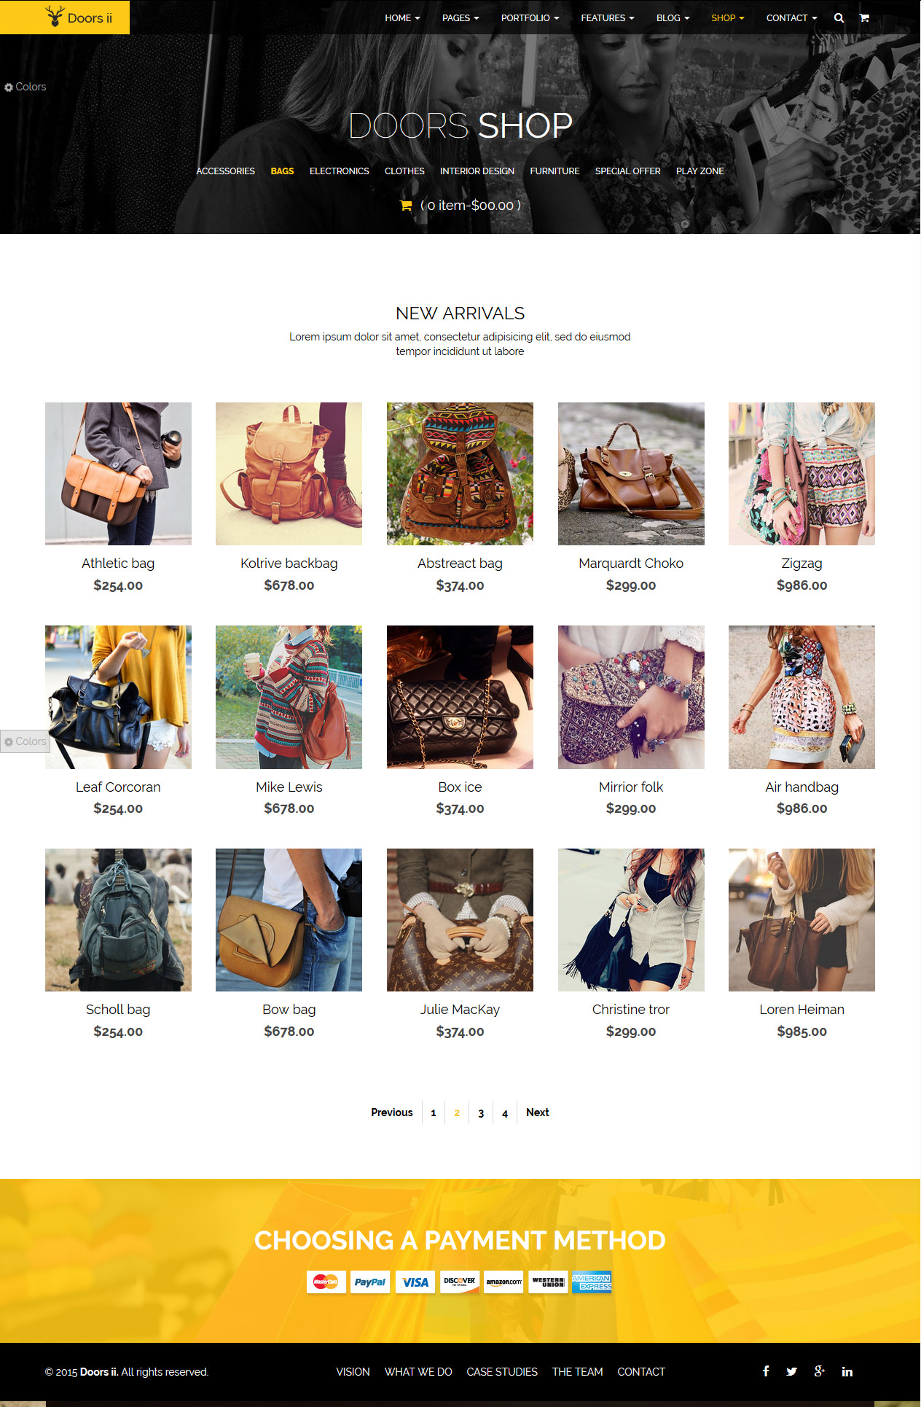This screenshot has height=1407, width=921.
Task: Open the Facebook icon in footer
Action: point(766,1371)
